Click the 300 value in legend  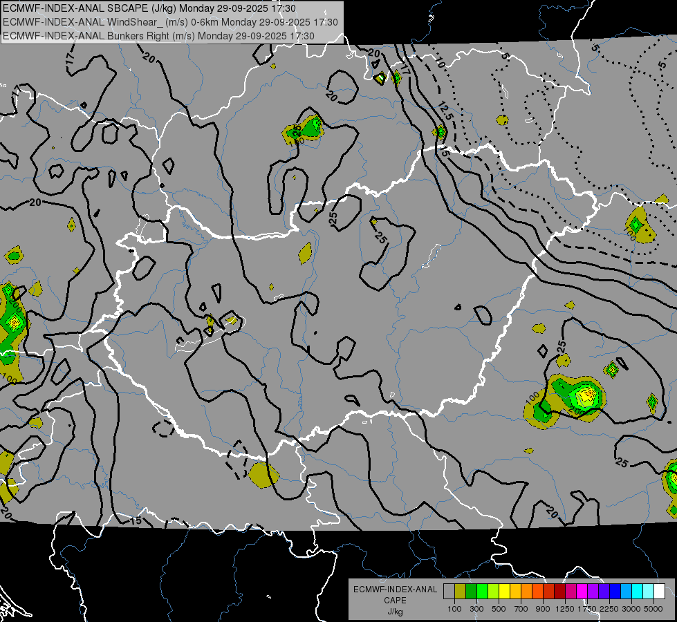pyautogui.click(x=476, y=609)
